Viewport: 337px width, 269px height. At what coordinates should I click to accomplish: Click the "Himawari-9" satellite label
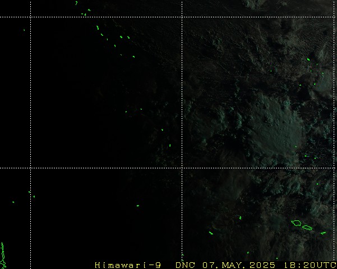pos(128,265)
